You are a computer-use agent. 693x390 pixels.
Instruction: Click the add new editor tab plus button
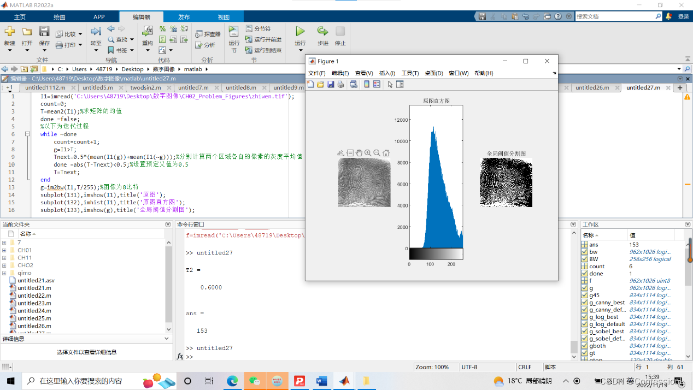(x=680, y=87)
